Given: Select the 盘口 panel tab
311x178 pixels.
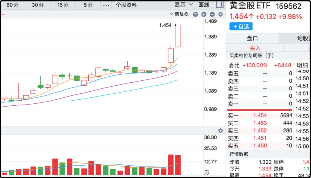Looking at the screenshot, I should pos(252,38).
